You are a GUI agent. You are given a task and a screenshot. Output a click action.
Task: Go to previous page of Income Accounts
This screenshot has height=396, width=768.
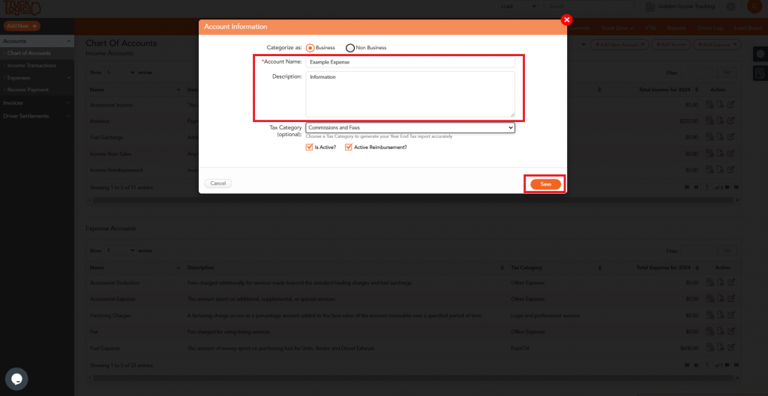tap(696, 187)
